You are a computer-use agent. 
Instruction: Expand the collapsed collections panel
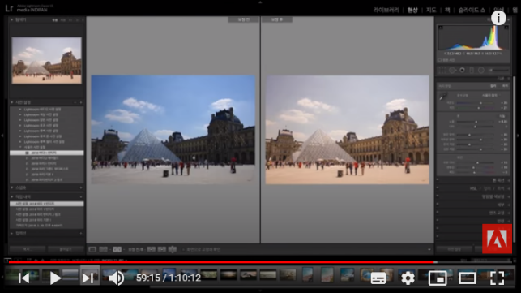12,234
